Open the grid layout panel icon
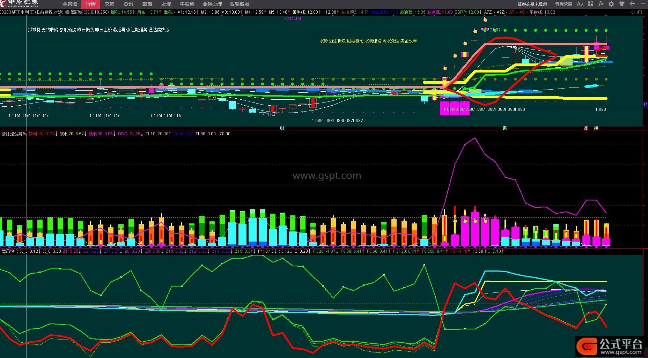648x358 pixels. (x=590, y=4)
